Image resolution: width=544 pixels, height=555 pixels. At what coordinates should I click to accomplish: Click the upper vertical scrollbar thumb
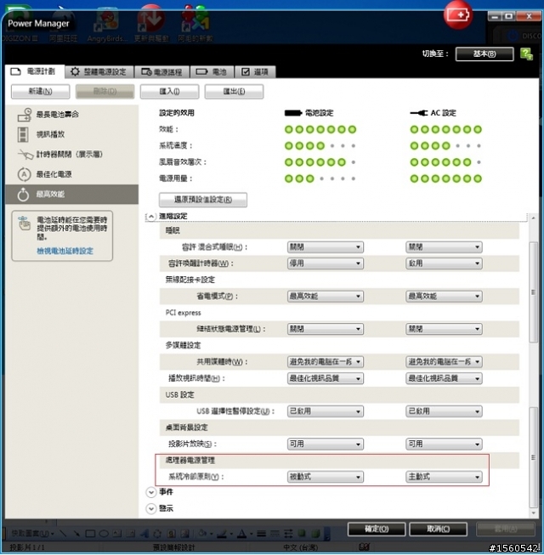(534, 292)
